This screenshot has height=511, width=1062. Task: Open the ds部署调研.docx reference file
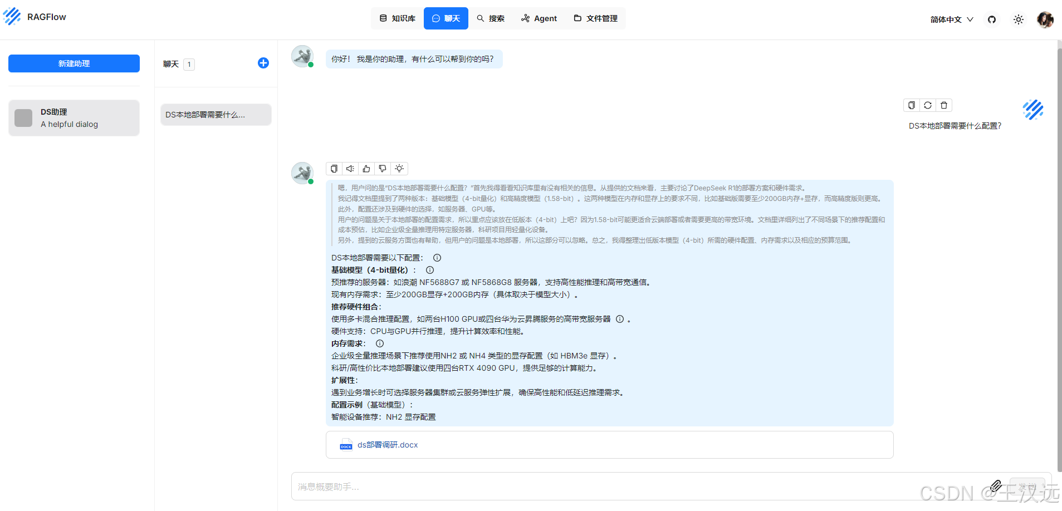[x=388, y=445]
